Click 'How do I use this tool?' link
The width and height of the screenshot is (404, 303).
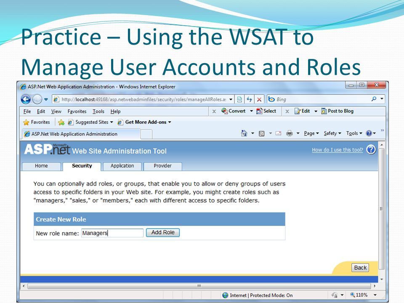click(x=337, y=150)
